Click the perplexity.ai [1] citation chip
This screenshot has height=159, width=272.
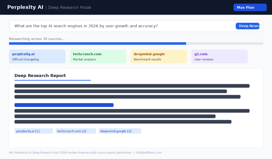[34, 131]
